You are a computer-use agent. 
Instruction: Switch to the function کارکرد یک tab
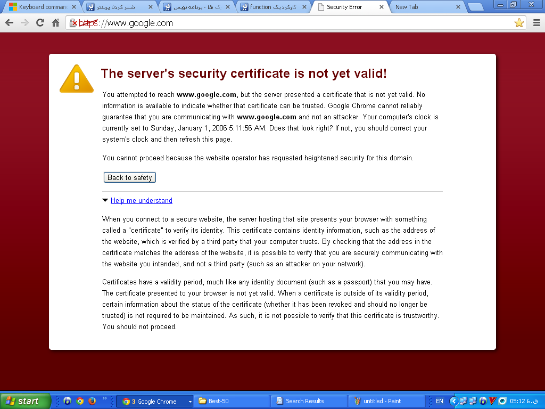click(272, 7)
